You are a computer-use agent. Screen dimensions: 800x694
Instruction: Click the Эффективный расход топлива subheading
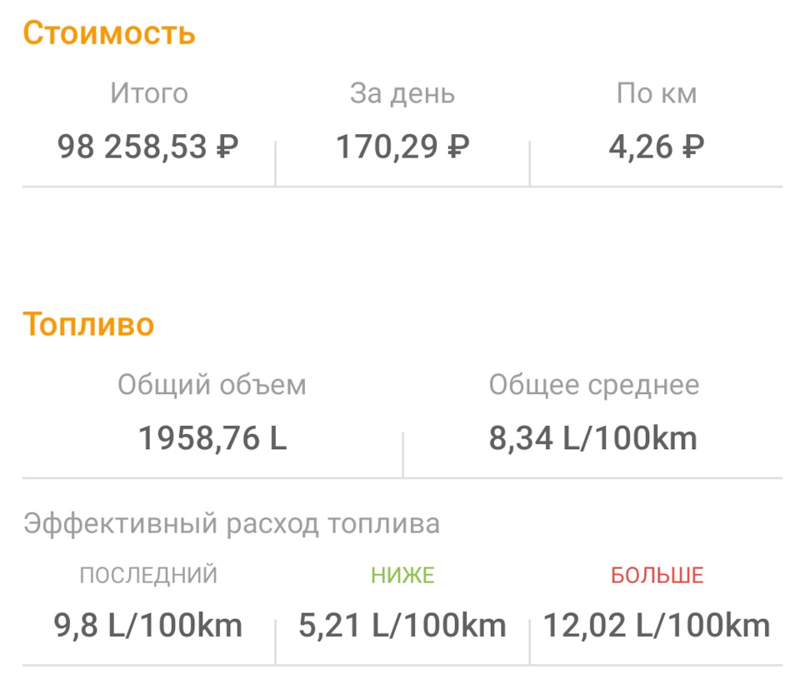click(232, 523)
